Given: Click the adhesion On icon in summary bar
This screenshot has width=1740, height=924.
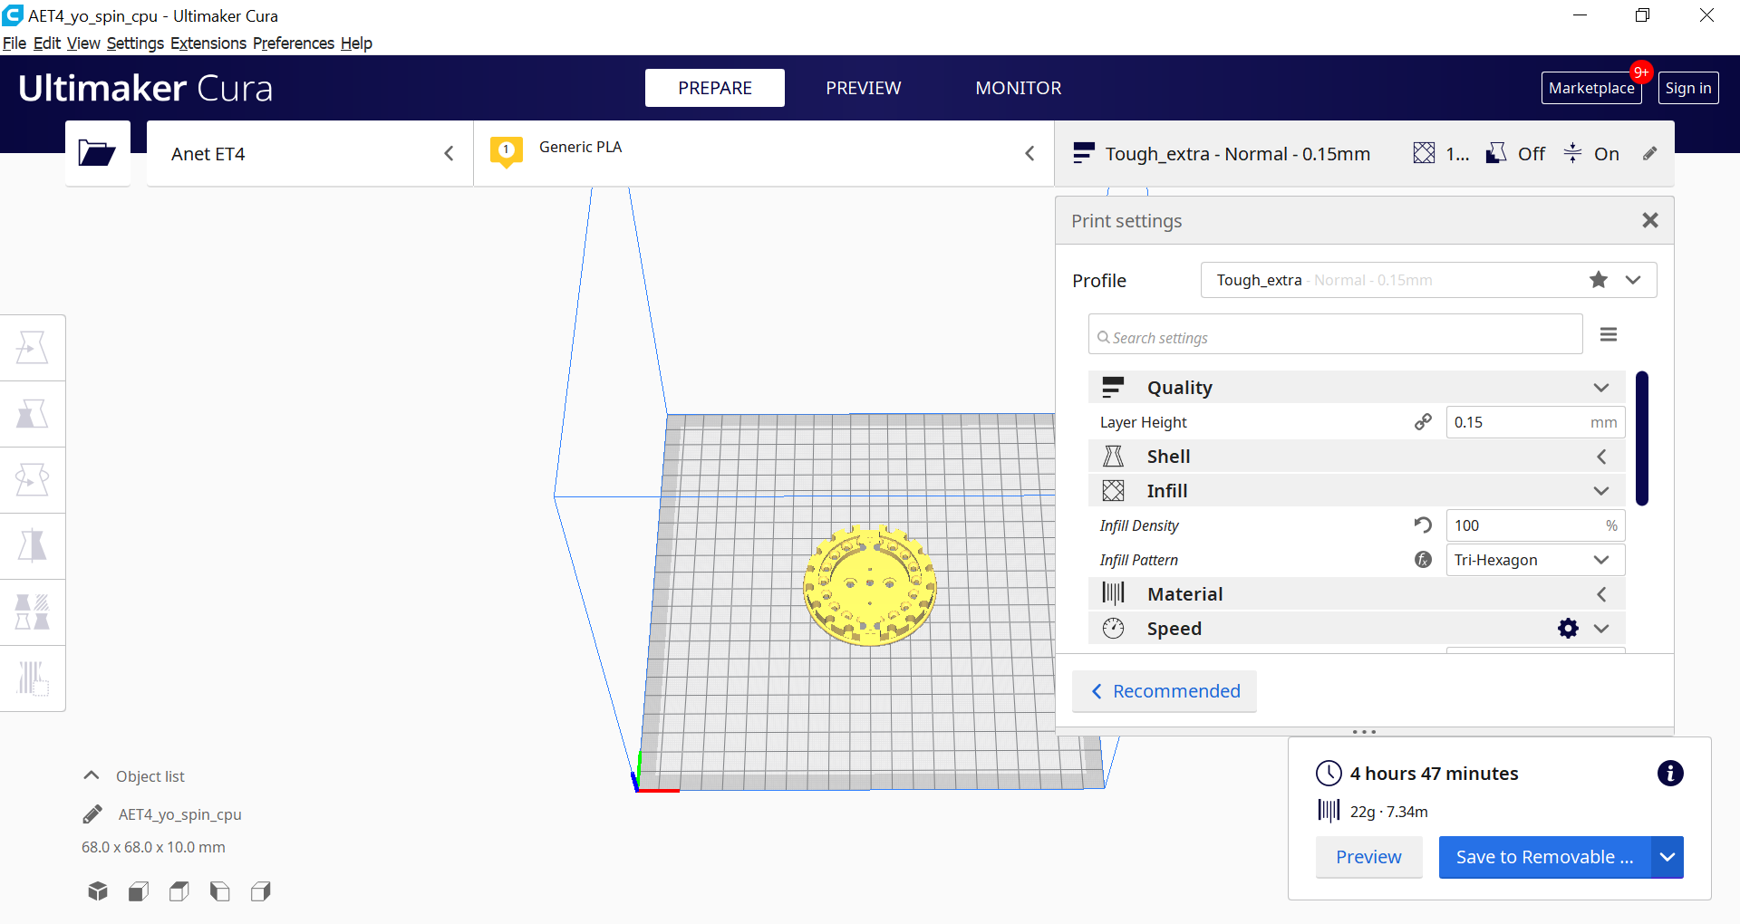Looking at the screenshot, I should tap(1573, 153).
